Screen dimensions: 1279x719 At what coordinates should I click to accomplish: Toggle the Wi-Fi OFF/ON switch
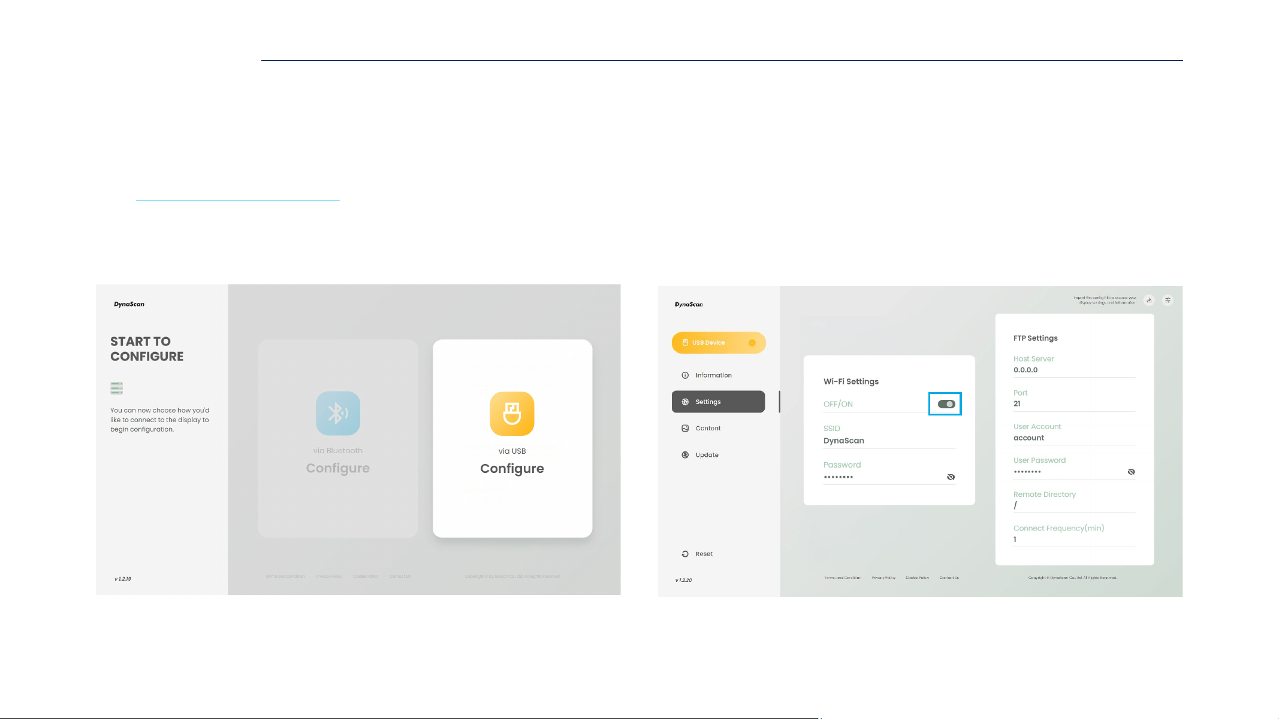click(x=946, y=404)
